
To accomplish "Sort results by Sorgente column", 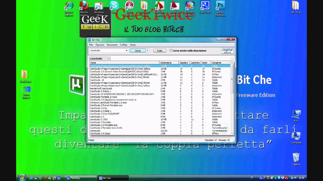I will [221, 63].
